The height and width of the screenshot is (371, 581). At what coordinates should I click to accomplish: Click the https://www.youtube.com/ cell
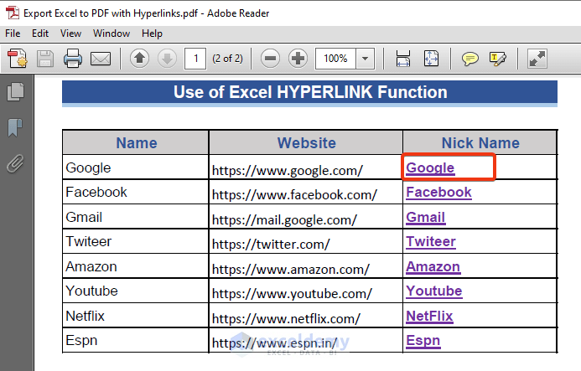(306, 291)
